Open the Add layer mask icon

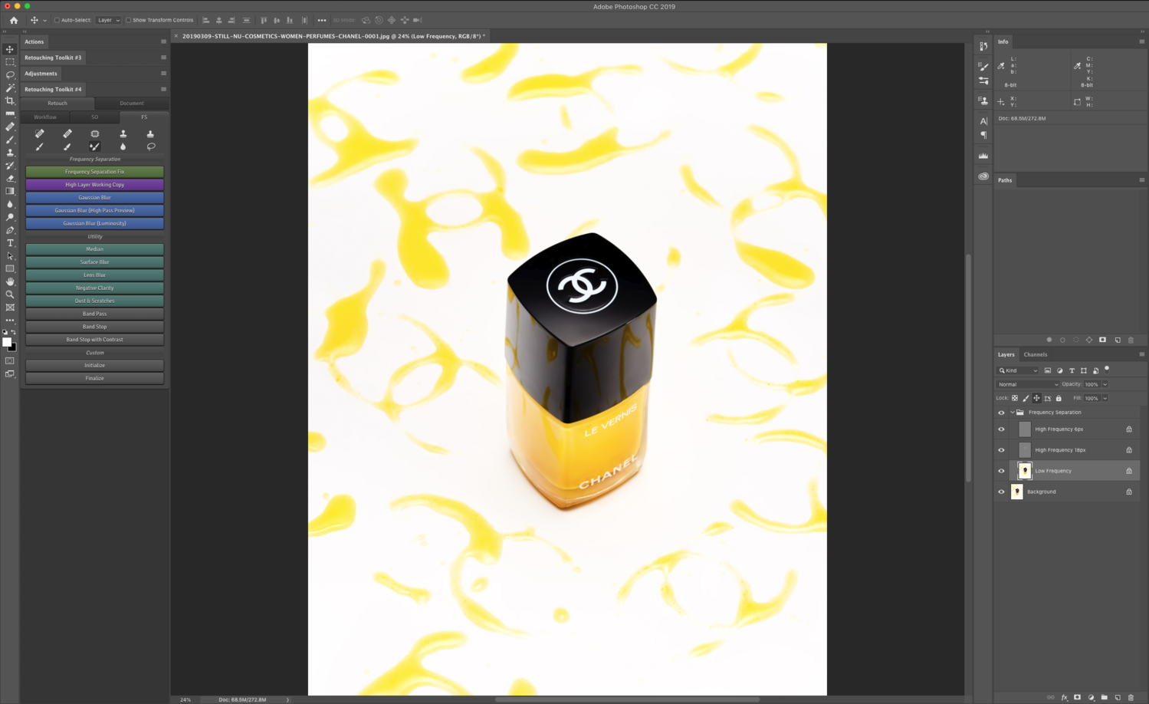(1077, 698)
